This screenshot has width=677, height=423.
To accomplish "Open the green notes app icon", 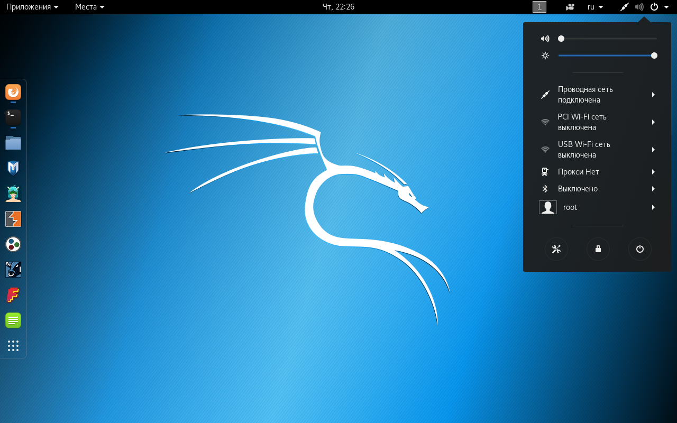I will click(13, 320).
